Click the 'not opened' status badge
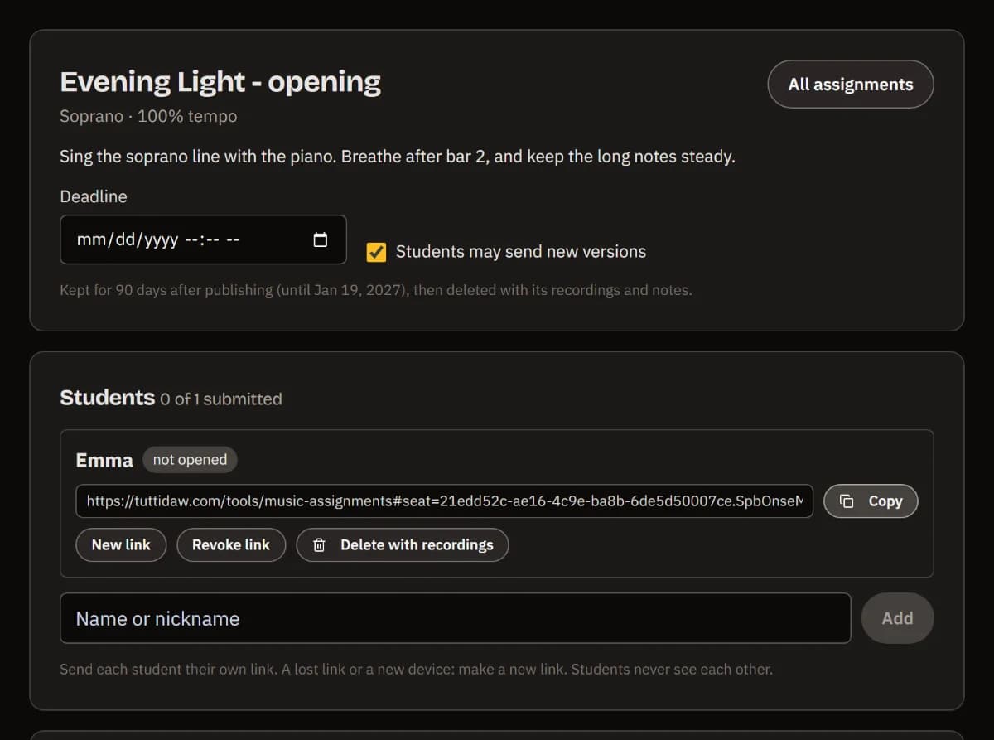Image resolution: width=994 pixels, height=740 pixels. click(190, 460)
